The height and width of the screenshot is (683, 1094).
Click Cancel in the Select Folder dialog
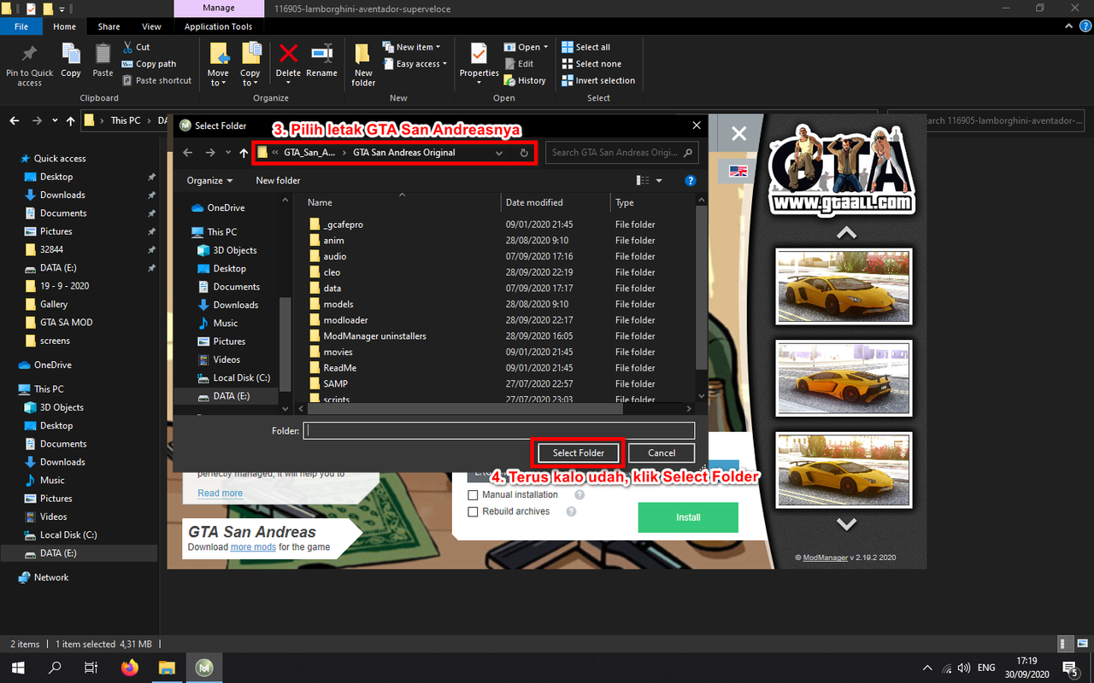click(662, 453)
